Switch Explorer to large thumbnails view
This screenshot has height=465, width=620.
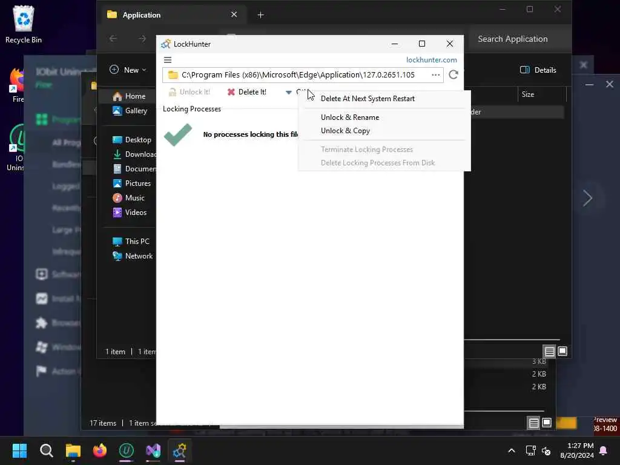pyautogui.click(x=562, y=351)
